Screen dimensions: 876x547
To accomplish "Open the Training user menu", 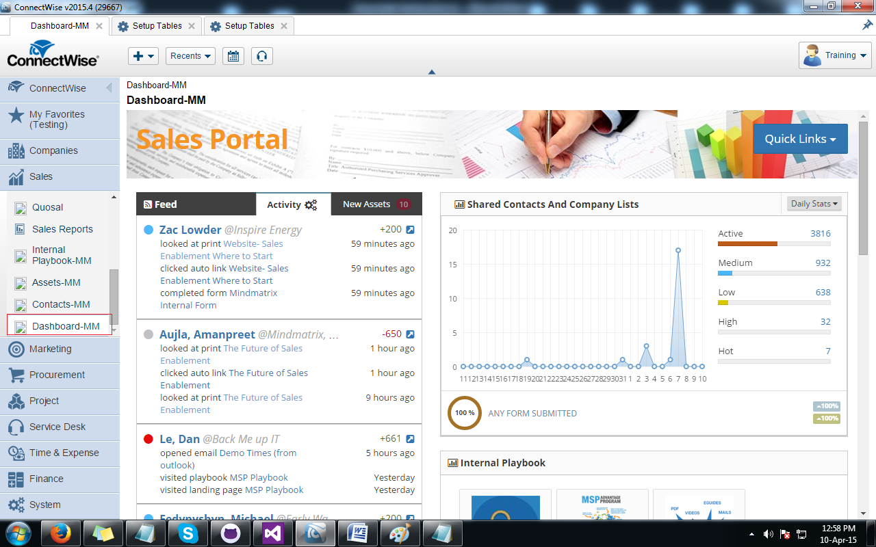I will [835, 55].
